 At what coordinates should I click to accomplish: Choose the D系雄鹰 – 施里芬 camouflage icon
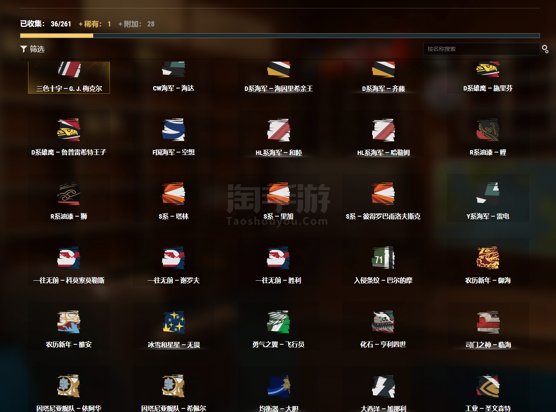(488, 70)
